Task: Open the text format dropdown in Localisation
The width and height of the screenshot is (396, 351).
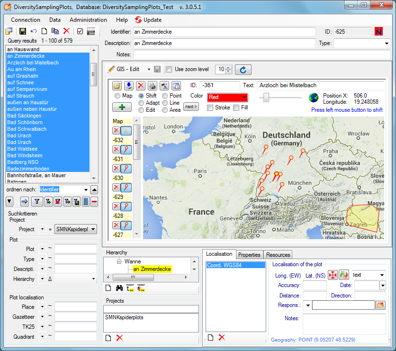Action: point(369,275)
